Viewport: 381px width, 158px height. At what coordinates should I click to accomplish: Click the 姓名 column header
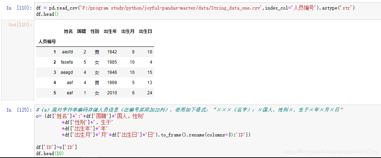click(x=68, y=31)
